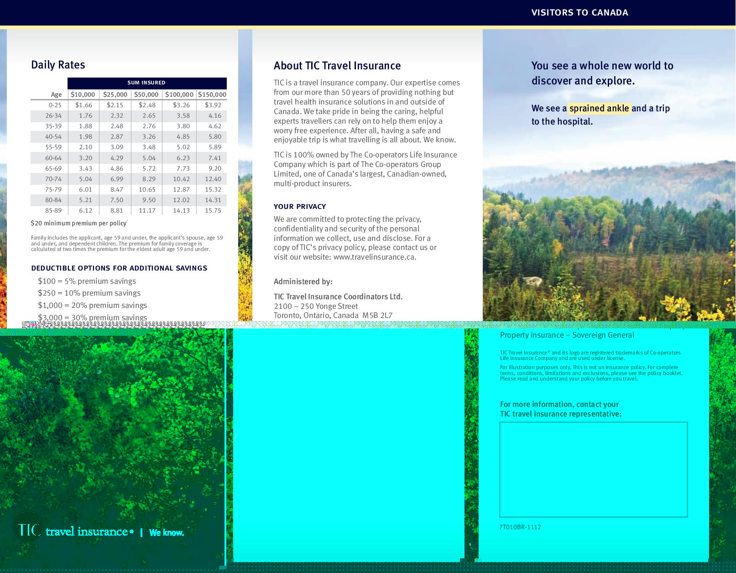
Task: Select 'TIC Travel Insurance Coordinators Ltd.' text
Action: point(338,297)
